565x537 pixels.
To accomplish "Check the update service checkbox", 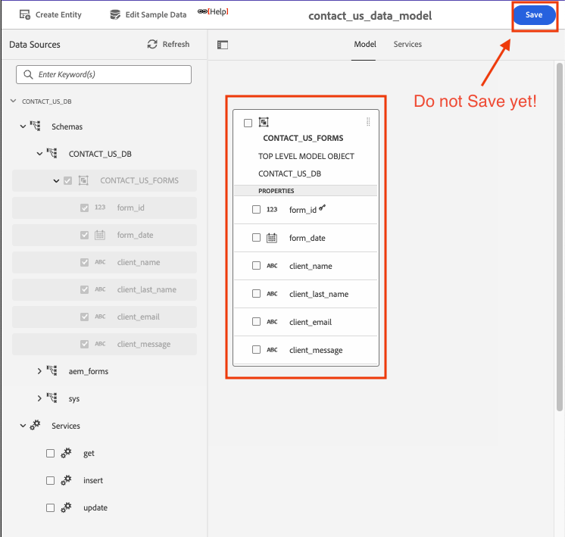I will 51,507.
